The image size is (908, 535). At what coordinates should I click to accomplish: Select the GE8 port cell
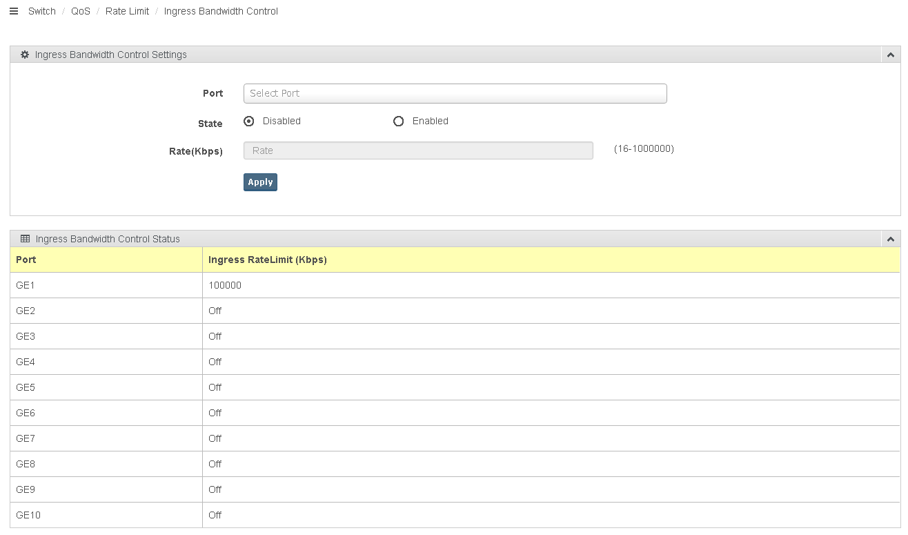pos(106,464)
